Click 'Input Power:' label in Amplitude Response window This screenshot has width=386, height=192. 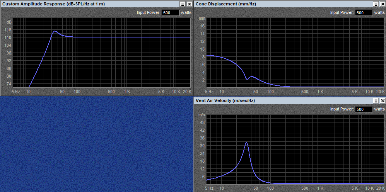coord(149,13)
